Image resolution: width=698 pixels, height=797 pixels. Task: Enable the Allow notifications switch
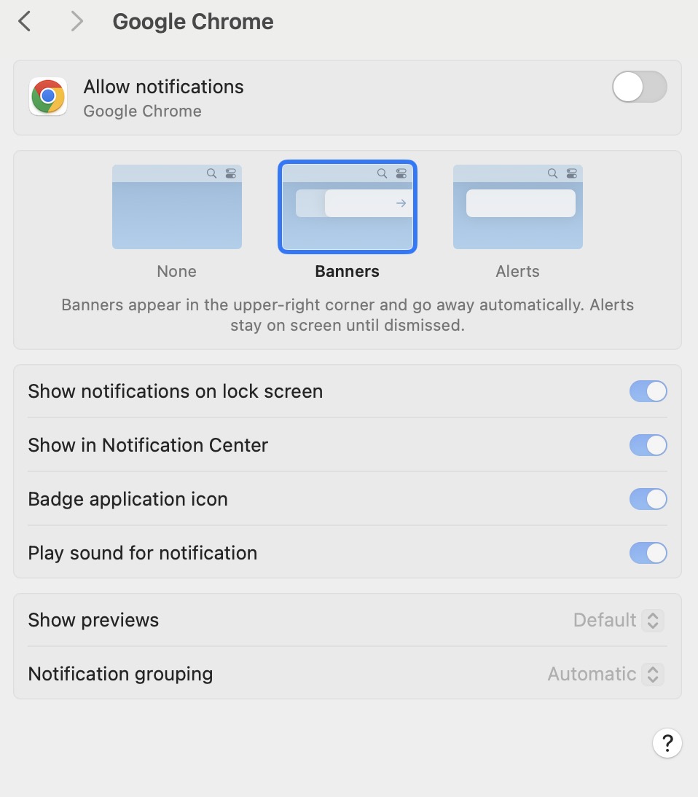pos(640,87)
